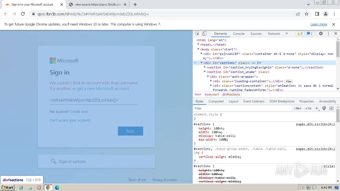Go back with the browser back arrow
The image size is (340, 191).
tap(6, 14)
